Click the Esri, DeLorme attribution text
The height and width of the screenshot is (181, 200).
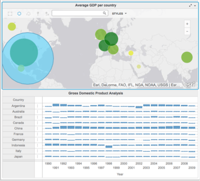click(137, 85)
